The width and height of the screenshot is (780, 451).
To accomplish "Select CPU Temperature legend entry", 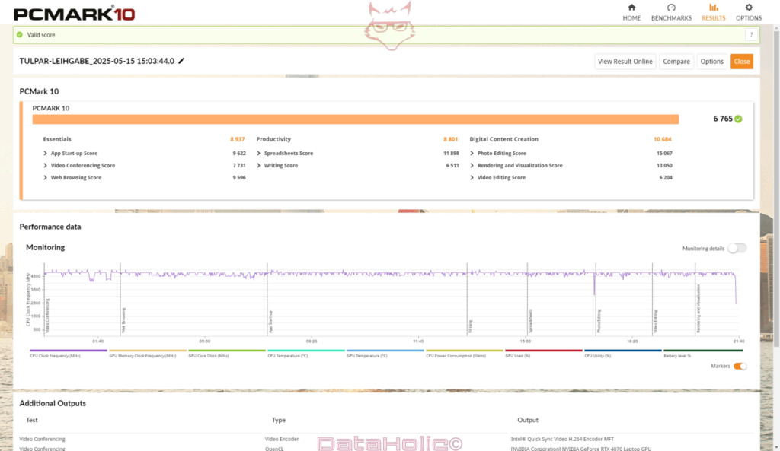I will (306, 353).
